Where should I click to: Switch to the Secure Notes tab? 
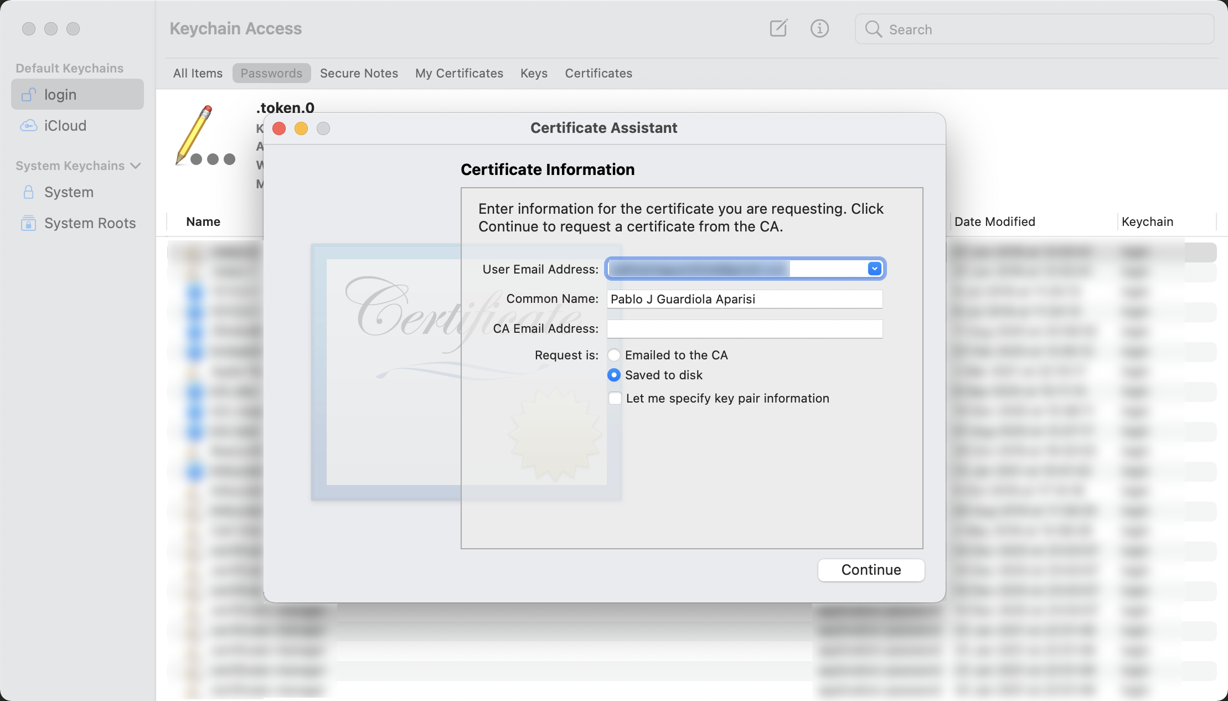[x=359, y=73]
